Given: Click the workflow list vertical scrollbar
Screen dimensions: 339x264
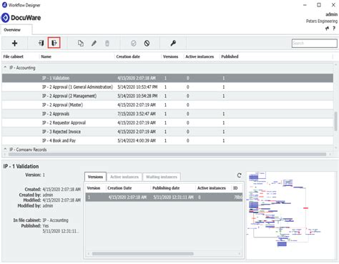Looking at the screenshot, I should [335, 122].
